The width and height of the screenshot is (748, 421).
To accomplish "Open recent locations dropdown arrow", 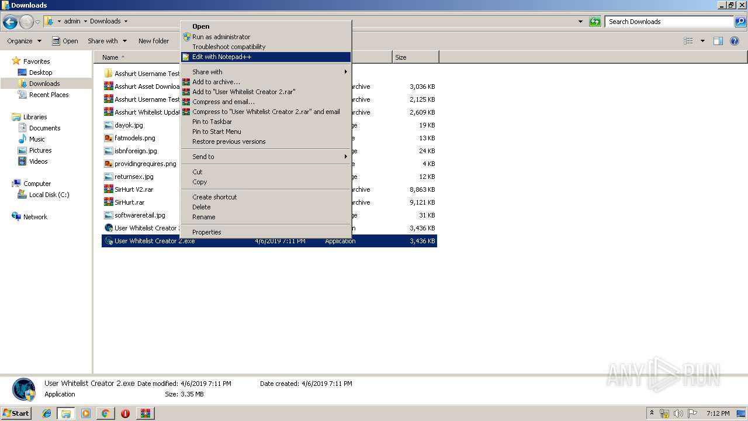I will [38, 22].
